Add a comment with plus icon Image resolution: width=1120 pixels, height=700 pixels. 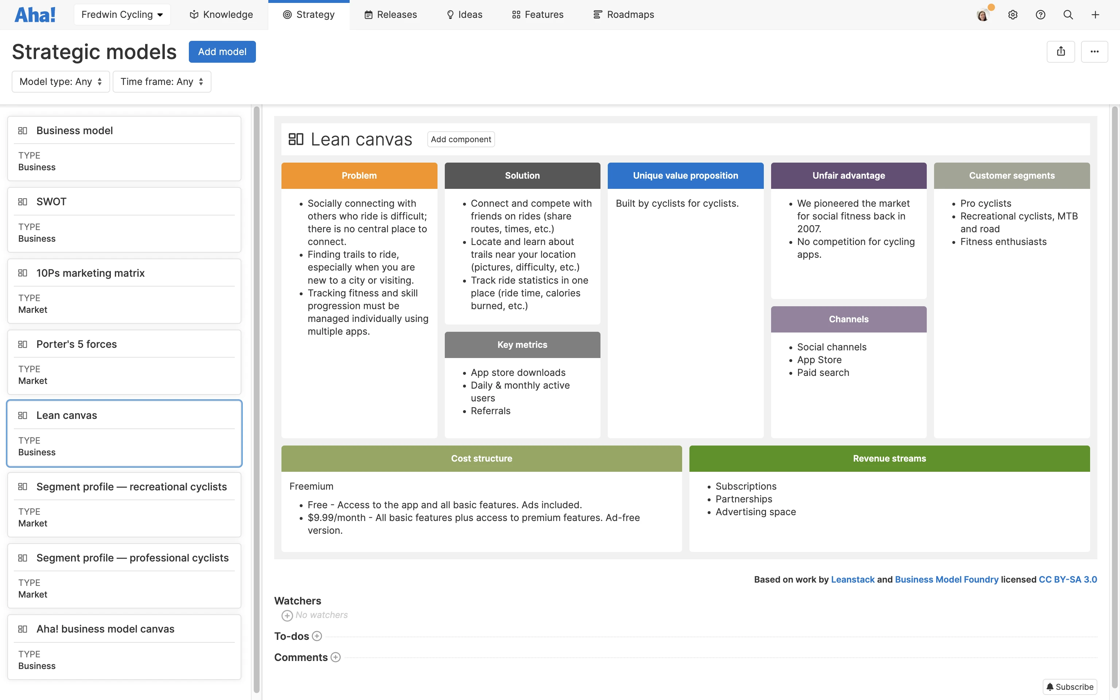[336, 657]
